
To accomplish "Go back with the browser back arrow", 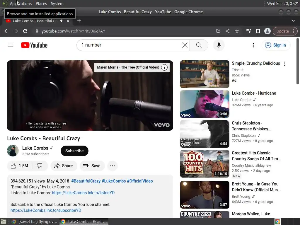I will click(6, 31).
